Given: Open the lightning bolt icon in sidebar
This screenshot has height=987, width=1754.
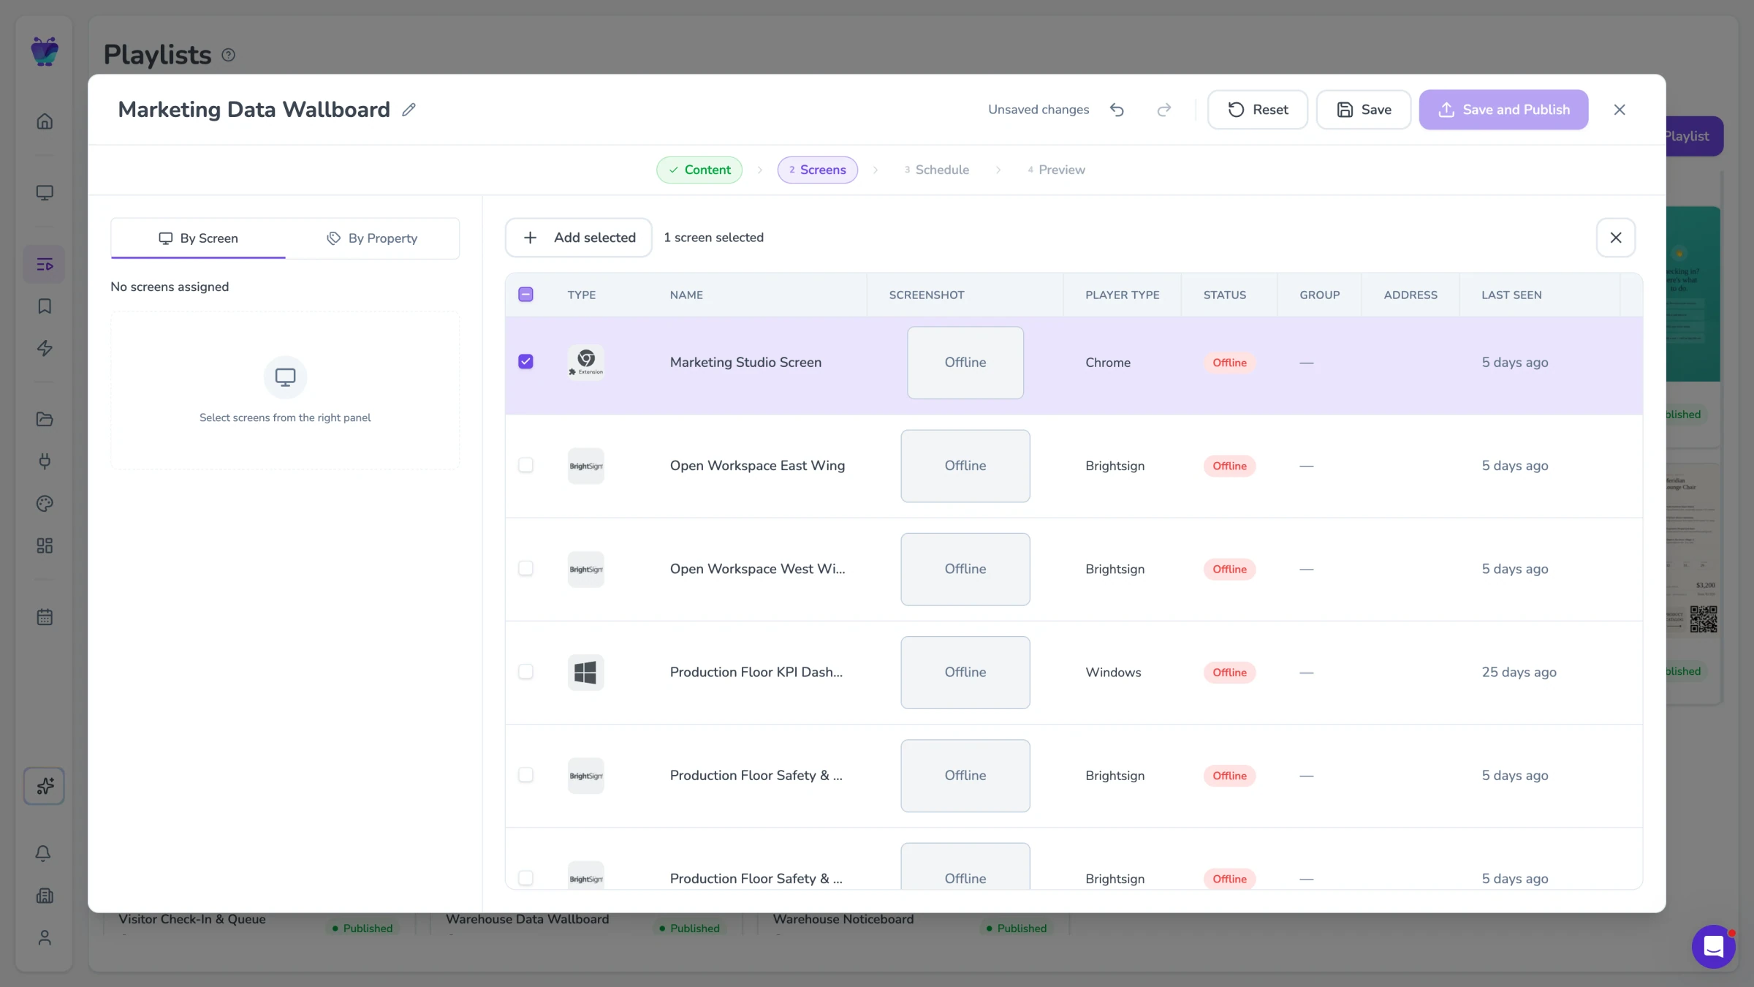Looking at the screenshot, I should tap(45, 348).
